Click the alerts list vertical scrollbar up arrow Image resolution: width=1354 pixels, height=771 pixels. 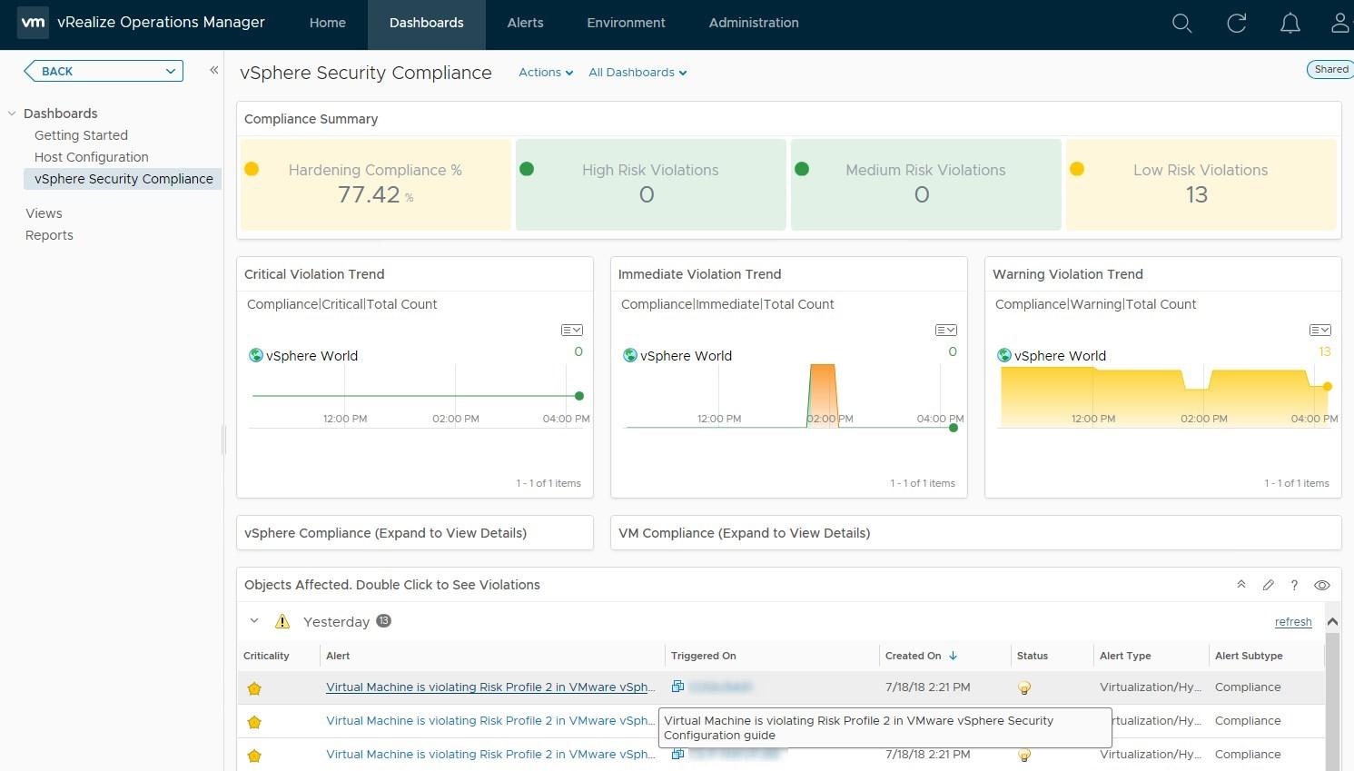pyautogui.click(x=1332, y=622)
